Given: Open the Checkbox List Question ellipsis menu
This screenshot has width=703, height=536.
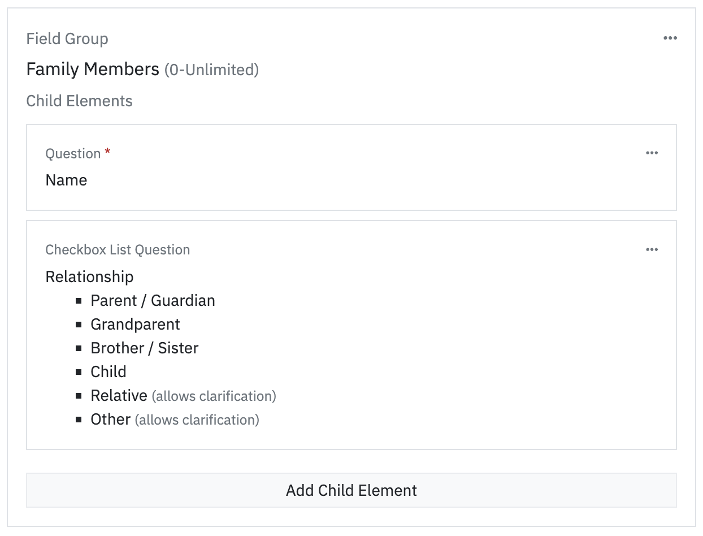Looking at the screenshot, I should point(652,249).
